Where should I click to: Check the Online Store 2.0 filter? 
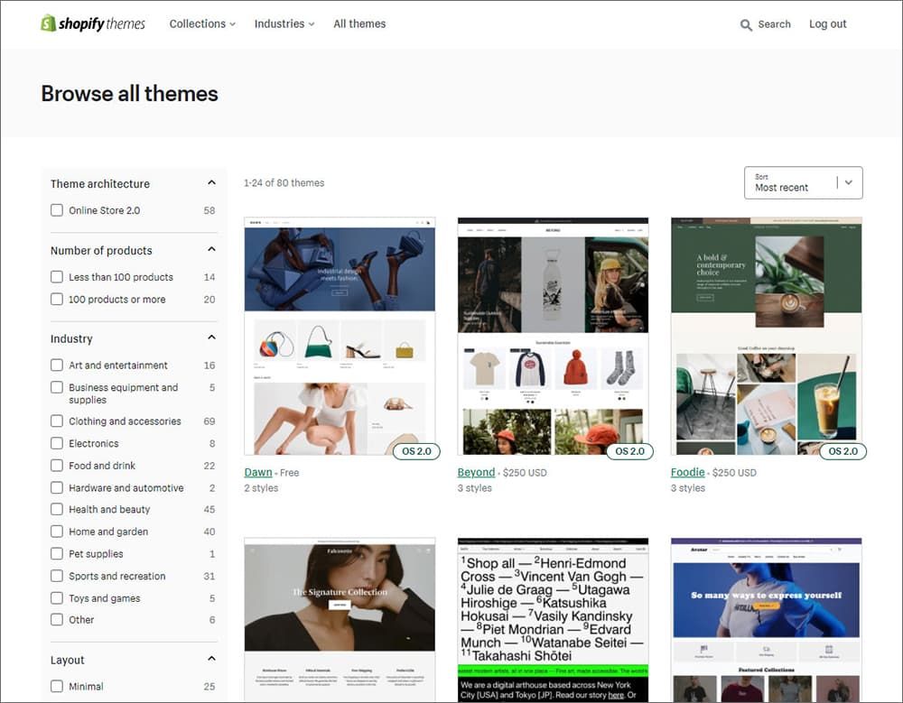[x=56, y=210]
